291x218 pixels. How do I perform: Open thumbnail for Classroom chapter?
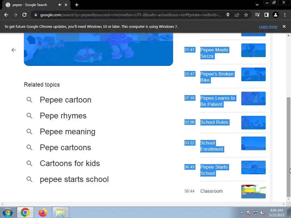tap(253, 192)
